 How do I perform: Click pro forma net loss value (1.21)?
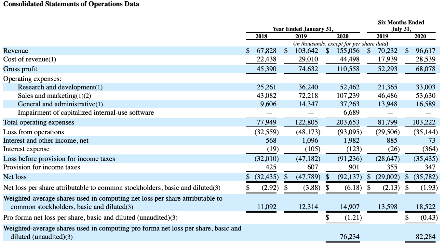[x=353, y=218]
